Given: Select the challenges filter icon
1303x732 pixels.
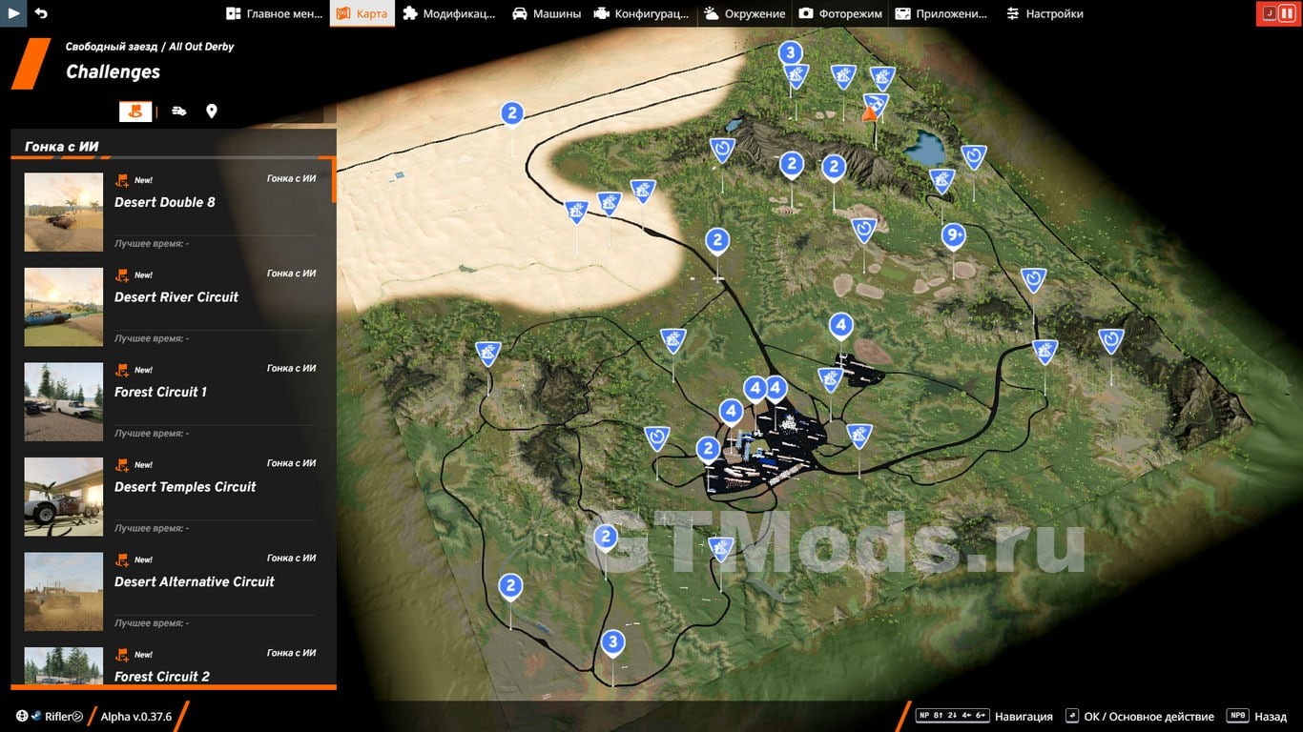Looking at the screenshot, I should pos(135,111).
